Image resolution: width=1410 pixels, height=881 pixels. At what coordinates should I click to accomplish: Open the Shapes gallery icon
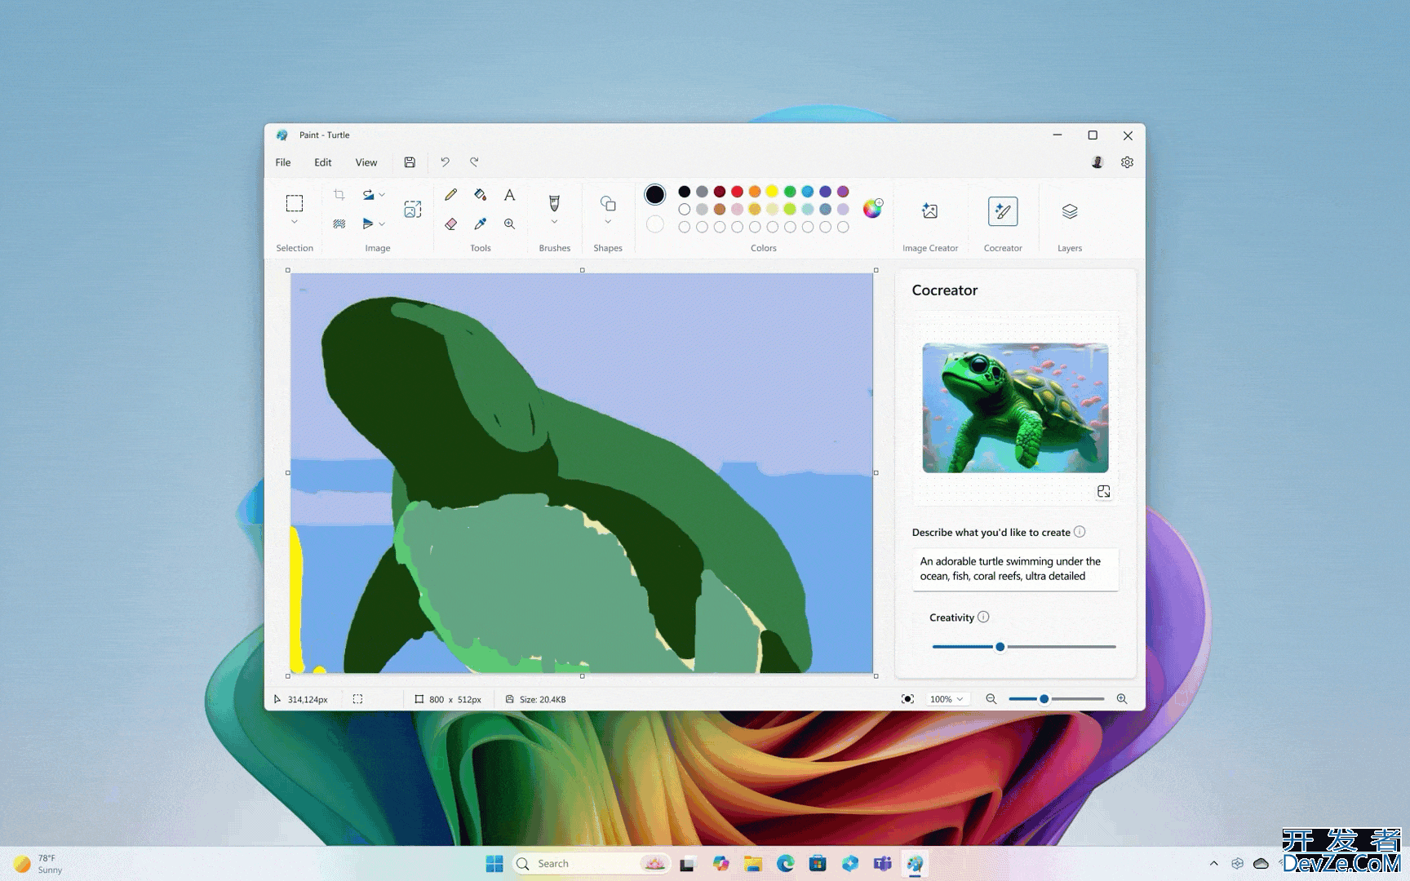pyautogui.click(x=608, y=203)
